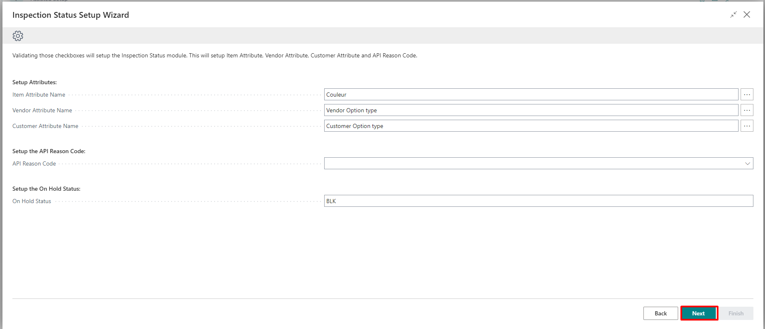The image size is (765, 329).
Task: Click the On Hold Status label
Action: pos(32,201)
